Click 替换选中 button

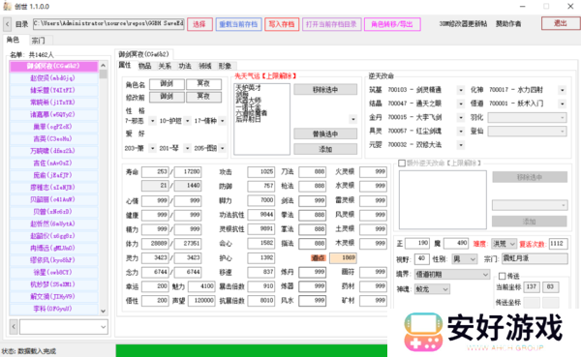[325, 134]
